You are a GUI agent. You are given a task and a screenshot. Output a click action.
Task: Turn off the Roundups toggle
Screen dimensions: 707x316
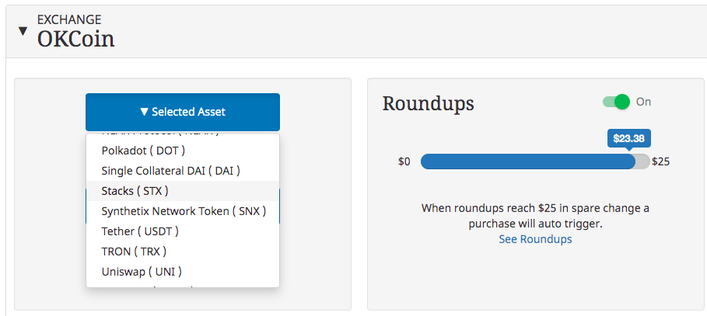tap(616, 102)
